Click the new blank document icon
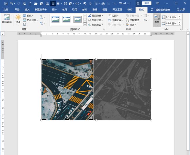This screenshot has width=190, height=155. (x=30, y=4)
